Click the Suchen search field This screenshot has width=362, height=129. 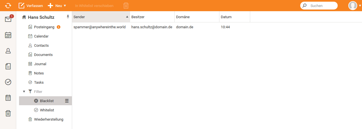tap(321, 6)
